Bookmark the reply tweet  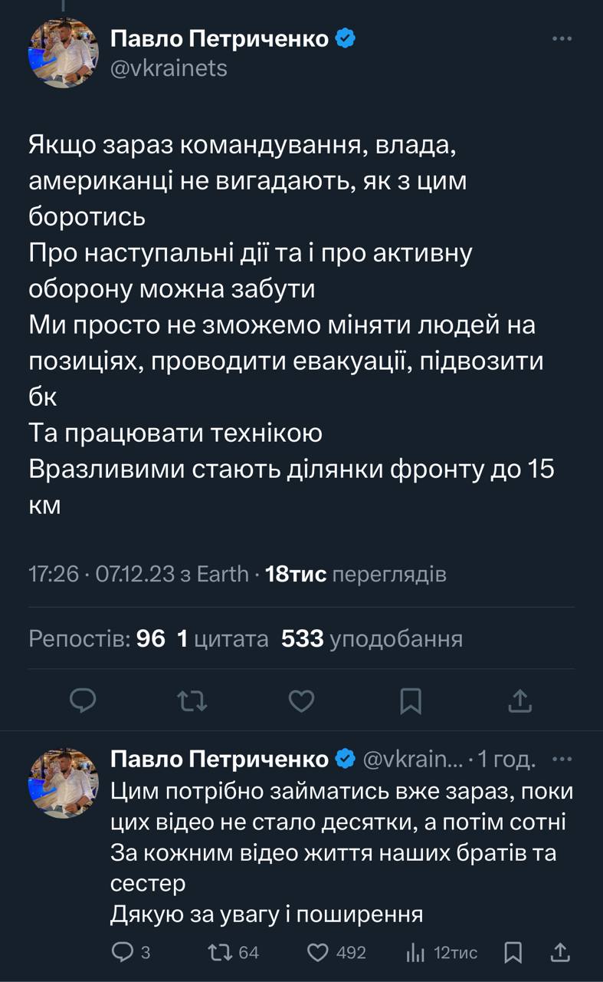[x=513, y=952]
